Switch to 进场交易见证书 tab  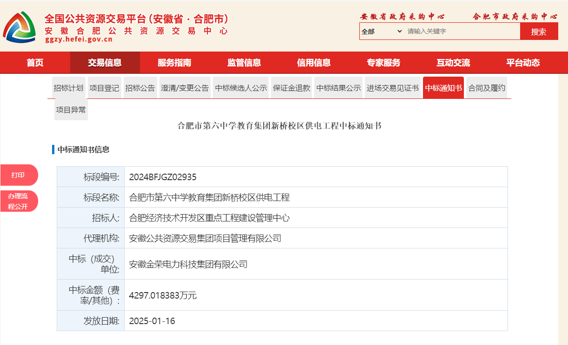[393, 88]
